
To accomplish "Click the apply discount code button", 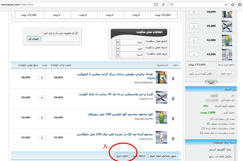I will (34, 39).
